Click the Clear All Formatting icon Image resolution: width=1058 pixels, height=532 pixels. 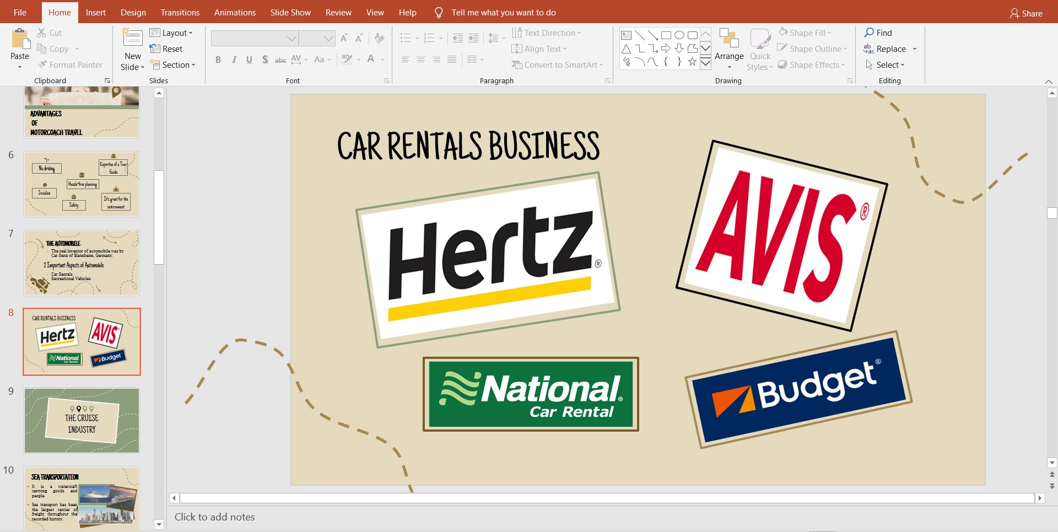point(379,38)
